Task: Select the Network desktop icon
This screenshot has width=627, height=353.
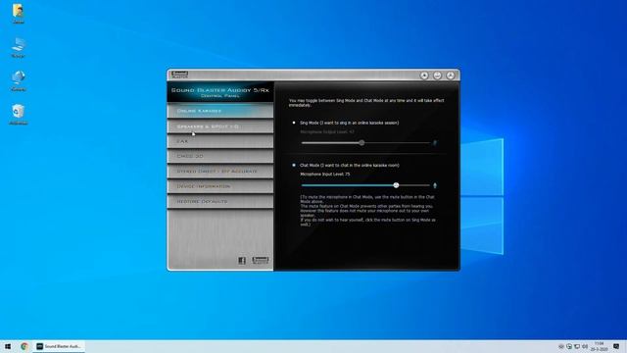Action: click(x=18, y=80)
